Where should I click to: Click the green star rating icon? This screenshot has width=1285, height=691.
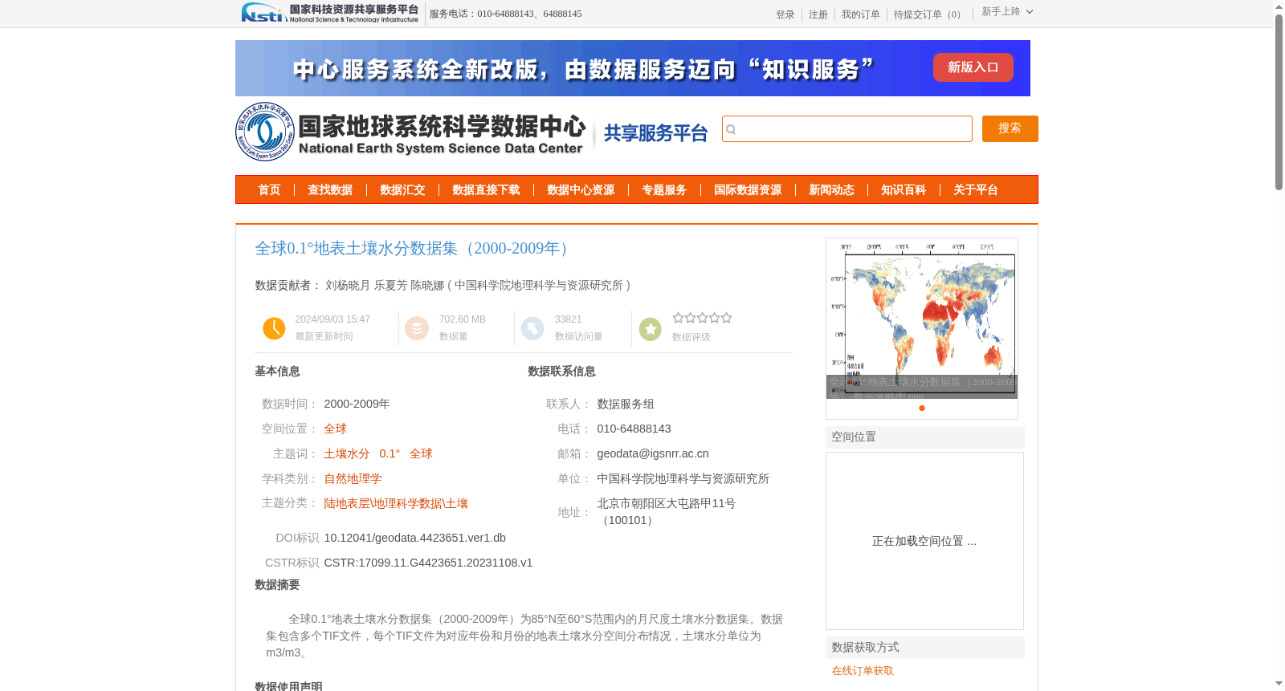click(651, 328)
